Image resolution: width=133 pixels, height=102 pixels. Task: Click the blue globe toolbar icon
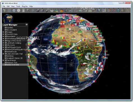(14, 10)
